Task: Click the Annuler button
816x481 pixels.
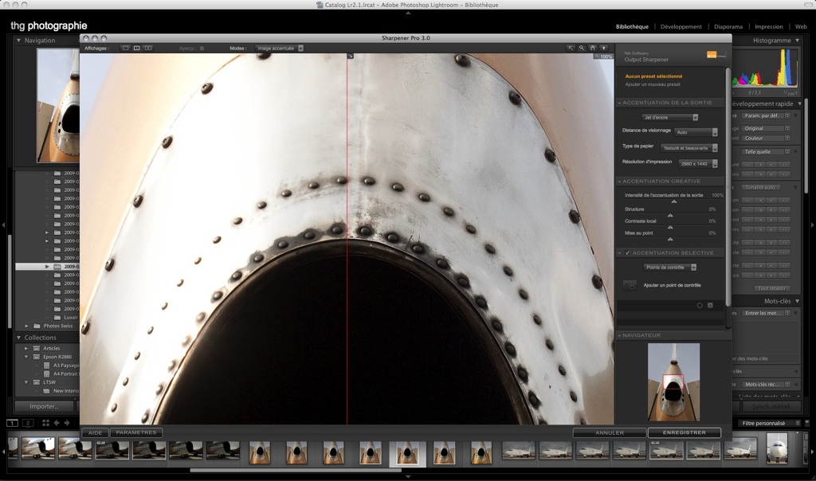Action: 610,432
